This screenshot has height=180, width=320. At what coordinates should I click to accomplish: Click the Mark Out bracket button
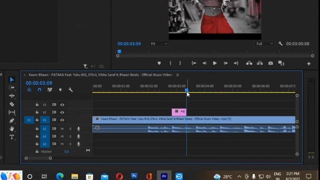coord(180,63)
